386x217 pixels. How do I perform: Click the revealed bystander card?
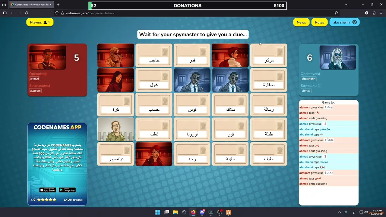click(115, 129)
